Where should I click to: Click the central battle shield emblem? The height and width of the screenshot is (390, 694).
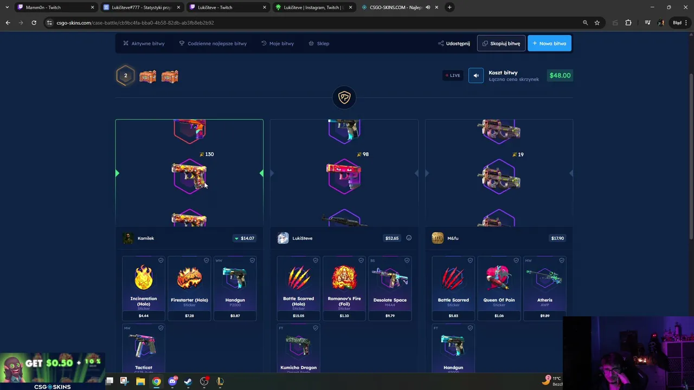(344, 97)
